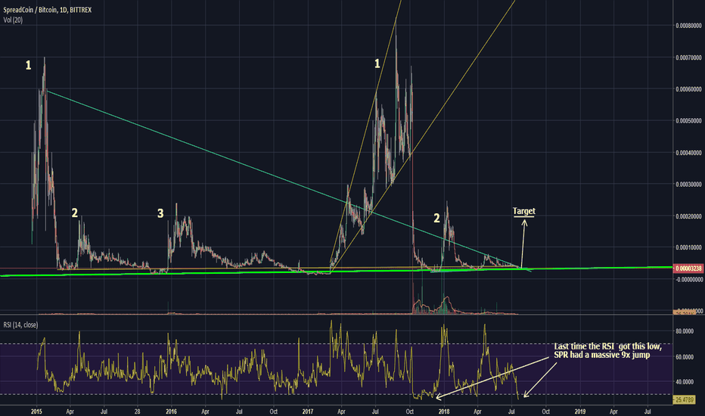This screenshot has width=705, height=416.
Task: Click the 60.0000 RSI axis label
Action: pos(685,357)
